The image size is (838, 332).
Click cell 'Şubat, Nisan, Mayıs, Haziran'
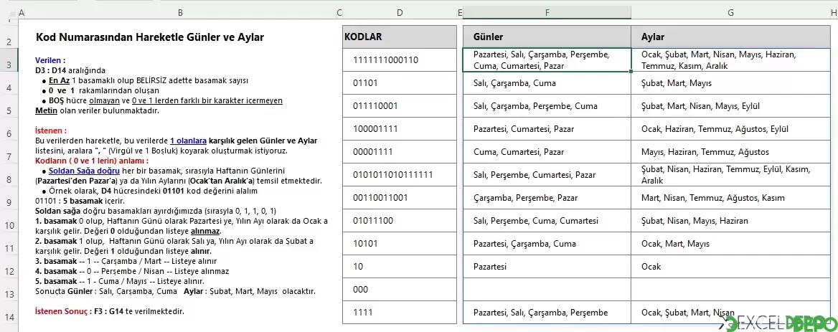730,221
